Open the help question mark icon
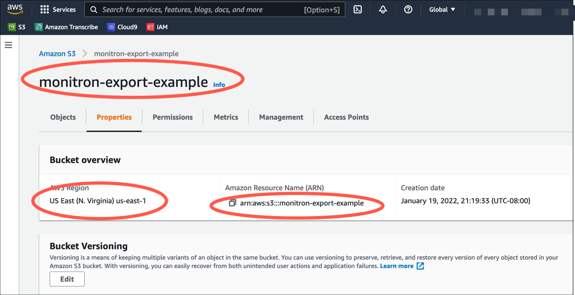The image size is (575, 295). tap(408, 9)
